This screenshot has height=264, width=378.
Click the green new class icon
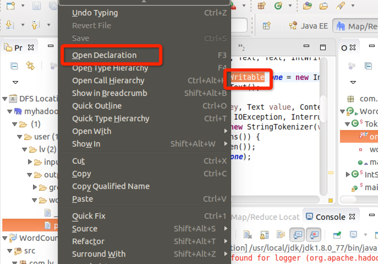278,5
